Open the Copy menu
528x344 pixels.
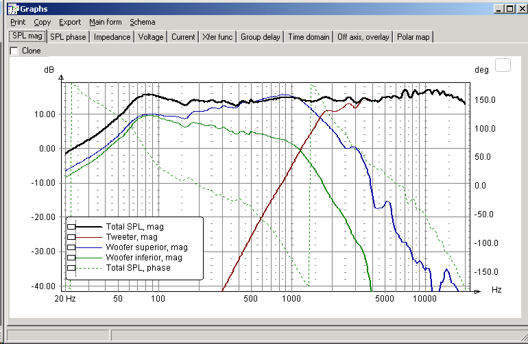pos(42,22)
